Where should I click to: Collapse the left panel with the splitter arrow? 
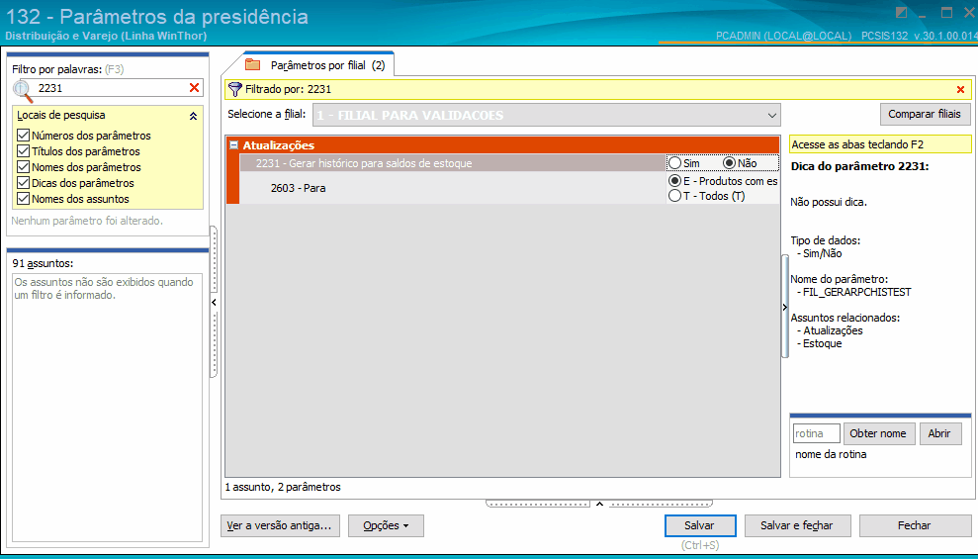click(214, 302)
